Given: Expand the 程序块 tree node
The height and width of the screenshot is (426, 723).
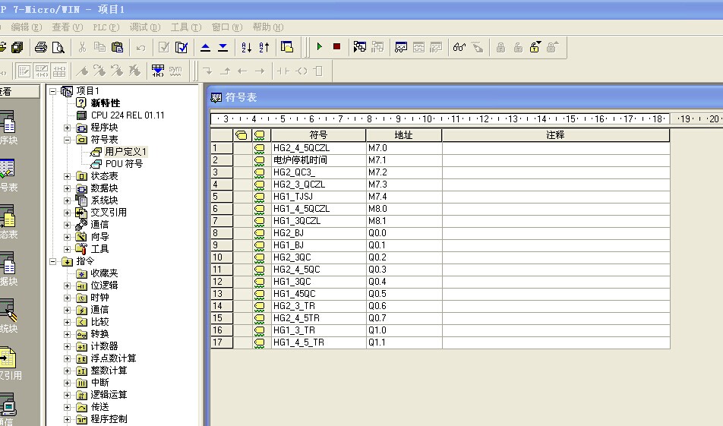Looking at the screenshot, I should click(x=67, y=128).
